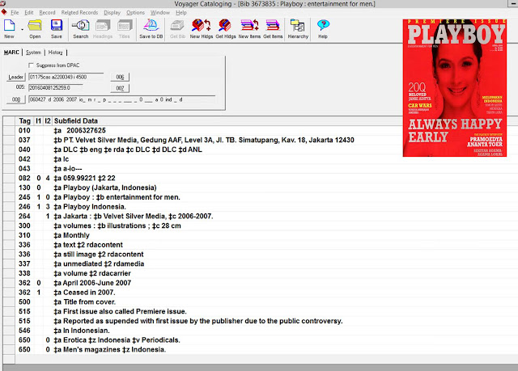The image size is (518, 371).
Task: Toggle Suppress from OPAC checkbox
Action: (x=31, y=65)
